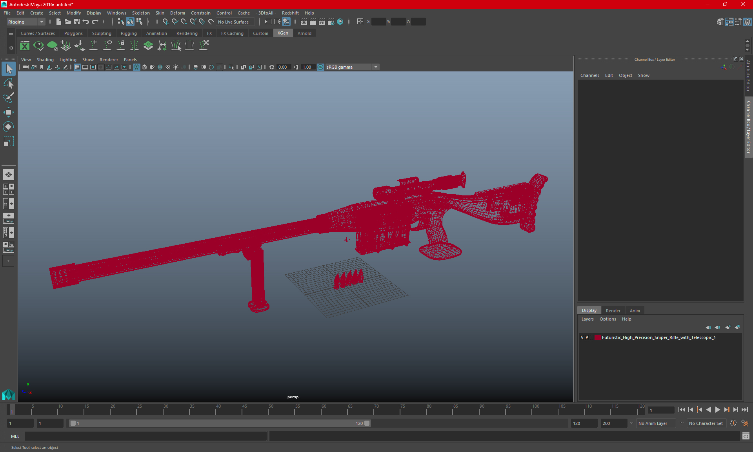Open Render Settings clapboard icon
Image resolution: width=753 pixels, height=452 pixels.
pos(331,22)
